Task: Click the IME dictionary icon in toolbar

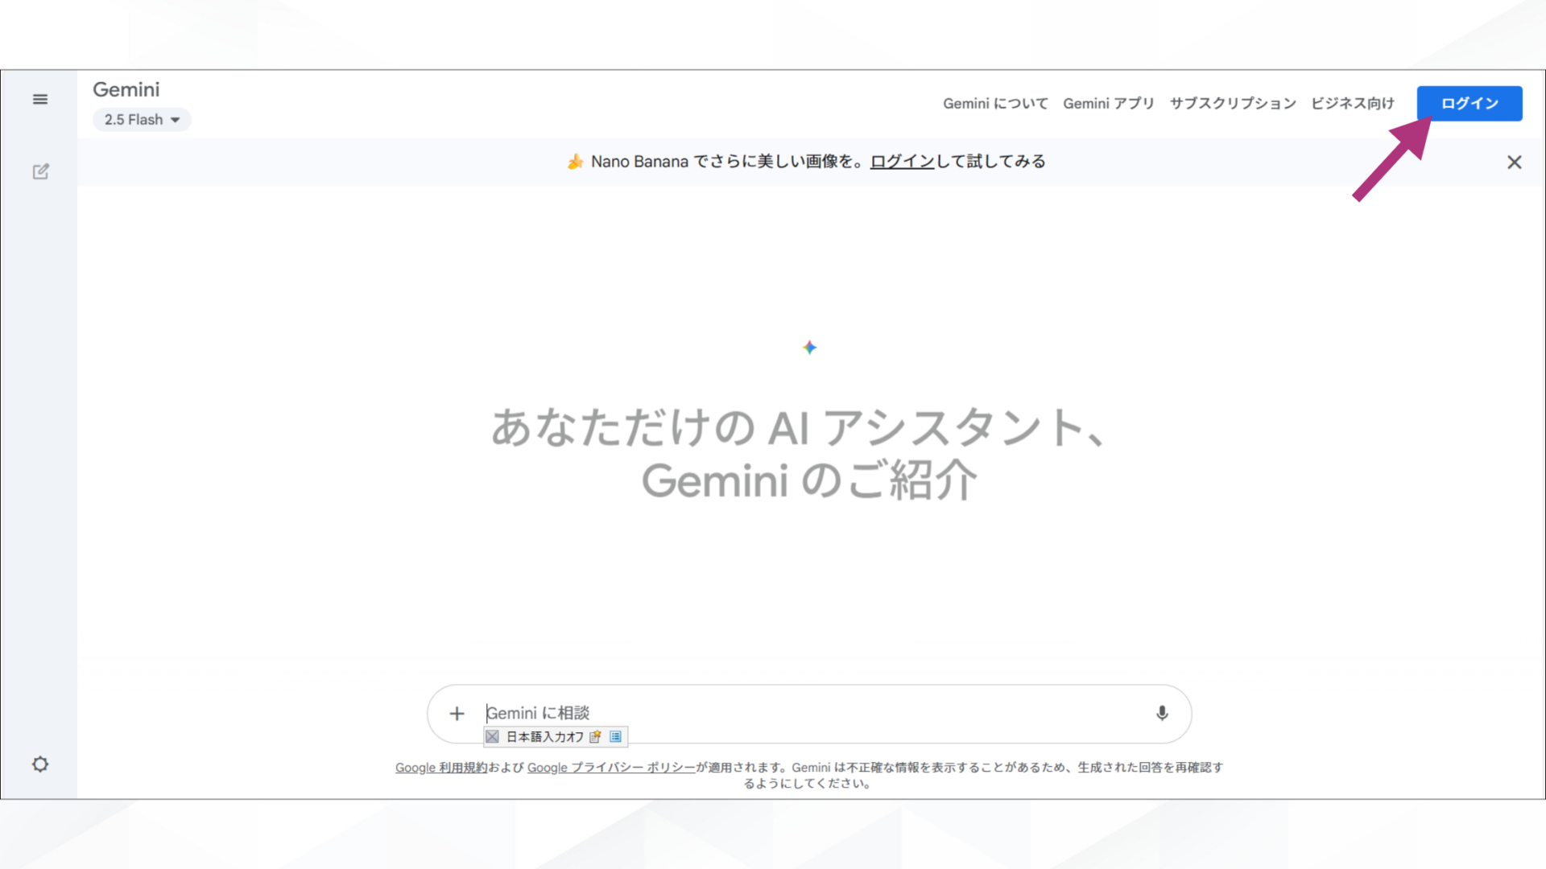Action: click(595, 736)
